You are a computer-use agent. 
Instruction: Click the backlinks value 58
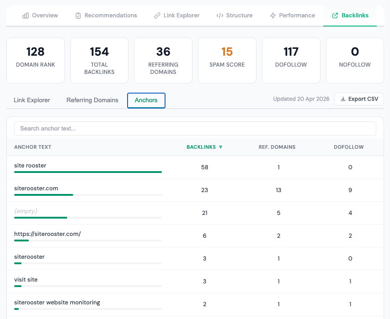pos(204,167)
